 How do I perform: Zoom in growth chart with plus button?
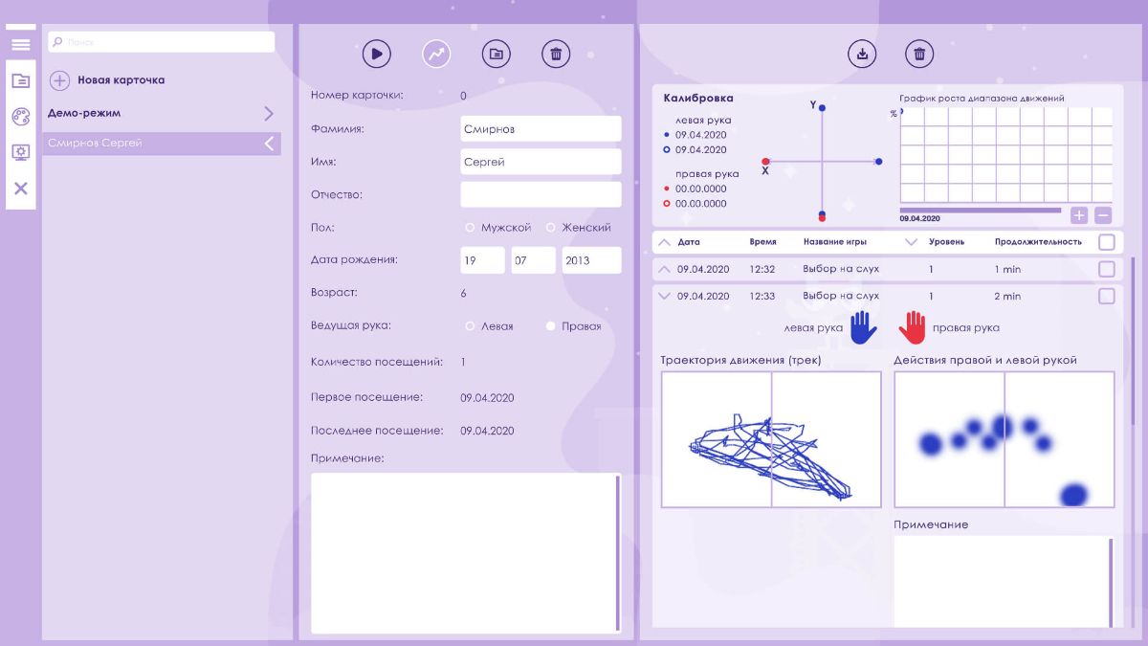[x=1079, y=215]
